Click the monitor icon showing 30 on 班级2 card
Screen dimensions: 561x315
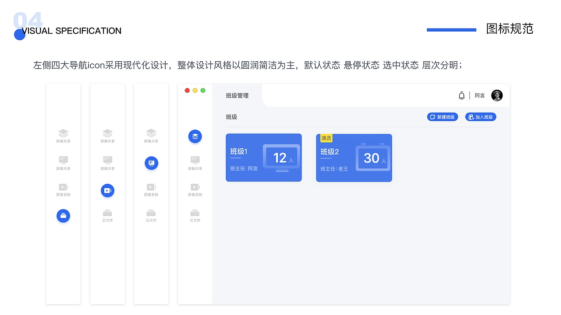[x=372, y=157]
